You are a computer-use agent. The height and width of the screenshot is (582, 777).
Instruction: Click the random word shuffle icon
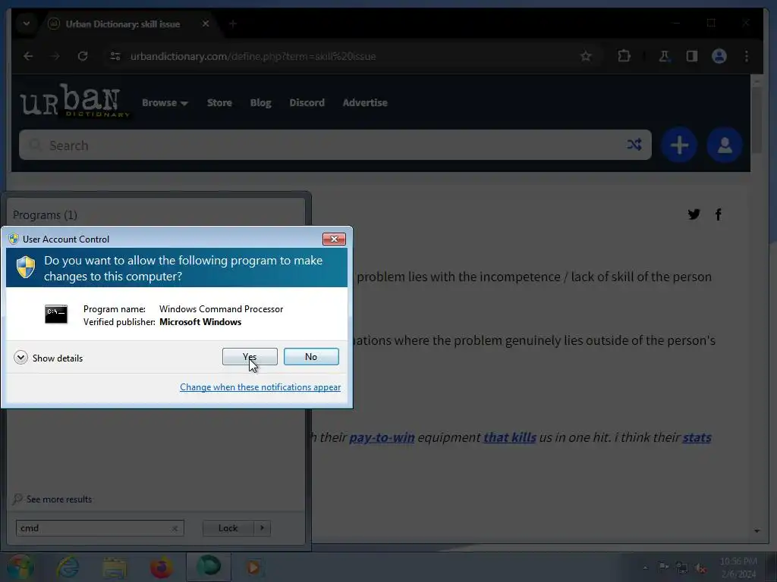point(634,145)
